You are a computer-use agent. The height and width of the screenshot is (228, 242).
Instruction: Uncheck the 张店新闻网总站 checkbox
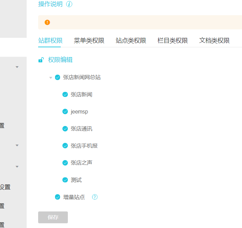coord(58,77)
